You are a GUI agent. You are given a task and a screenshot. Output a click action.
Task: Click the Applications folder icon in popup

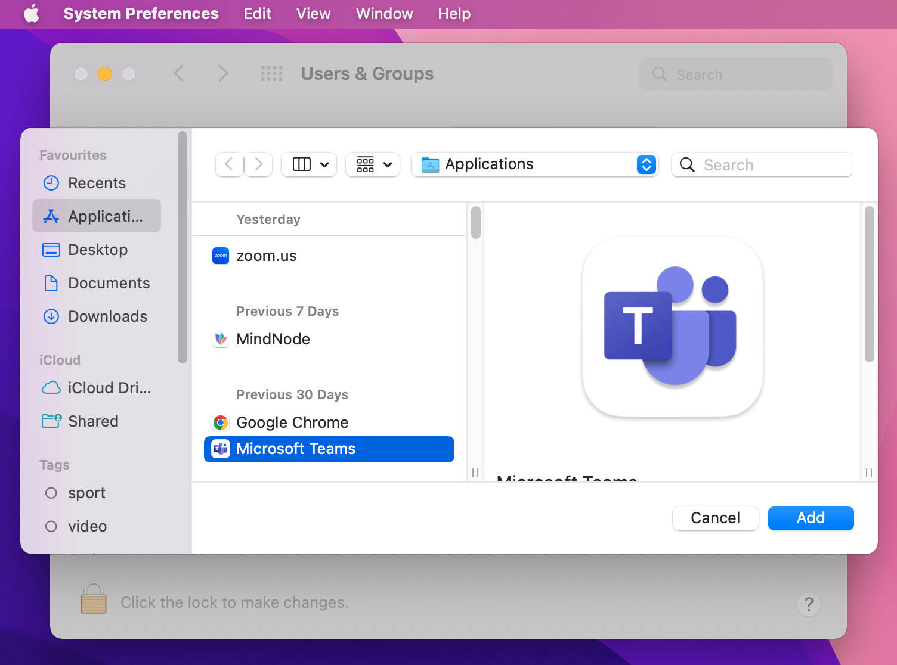tap(430, 164)
